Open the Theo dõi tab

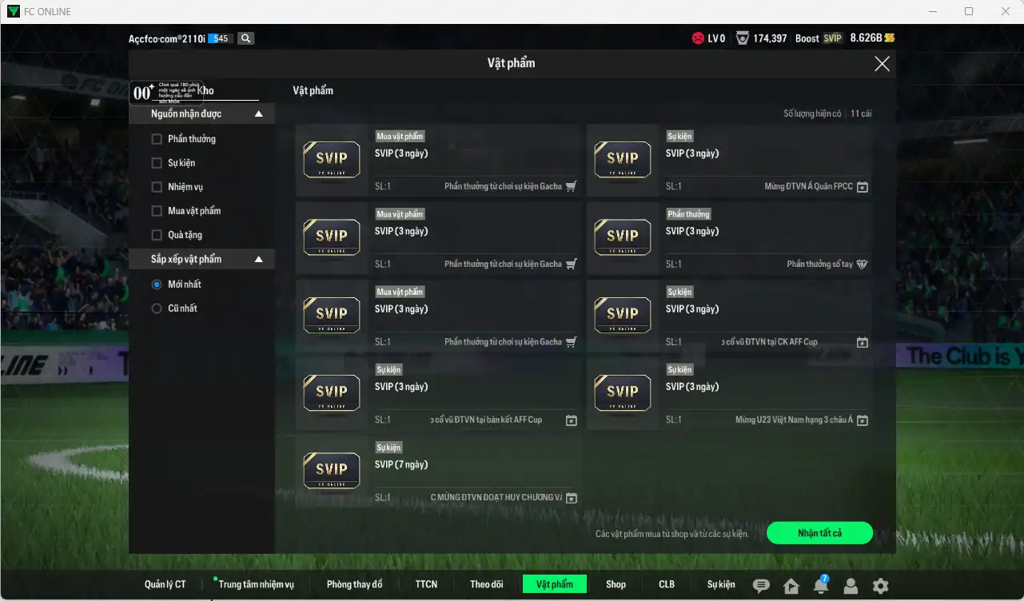486,584
